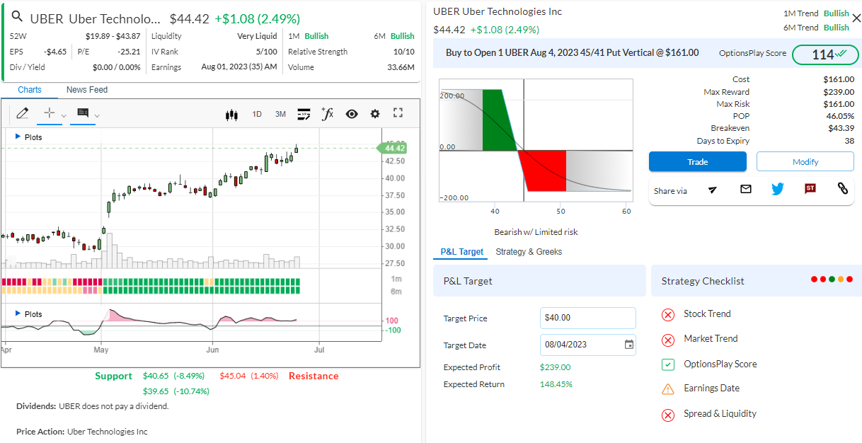Viewport: 862px width, 443px height.
Task: Click the red loss zone on payoff chart
Action: pos(544,171)
